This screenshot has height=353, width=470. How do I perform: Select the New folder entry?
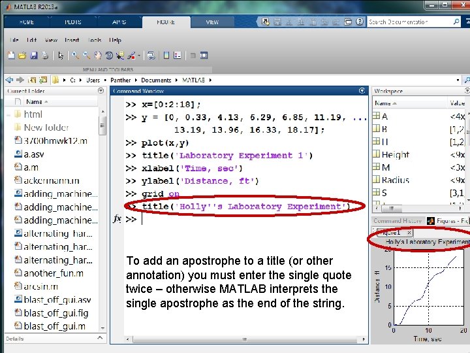[46, 127]
